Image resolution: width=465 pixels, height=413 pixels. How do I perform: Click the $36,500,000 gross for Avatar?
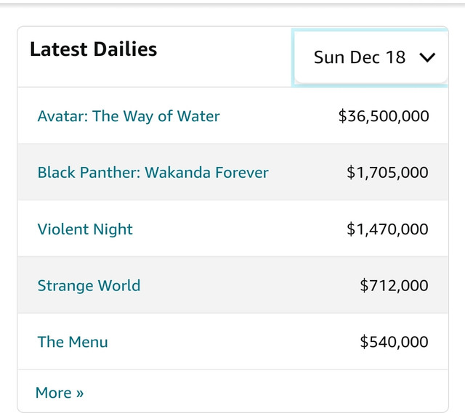pos(384,116)
